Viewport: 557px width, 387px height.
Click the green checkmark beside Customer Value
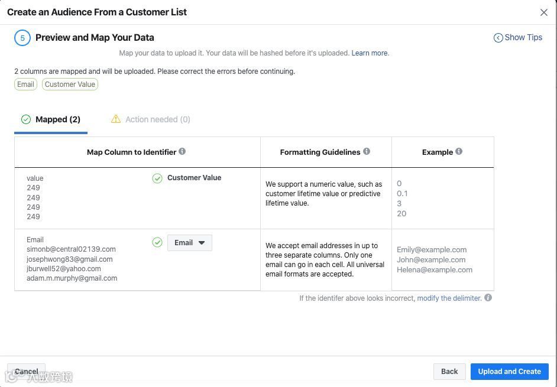[157, 178]
